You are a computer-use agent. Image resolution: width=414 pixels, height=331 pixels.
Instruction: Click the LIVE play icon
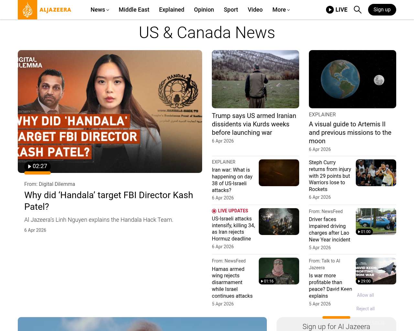point(330,10)
